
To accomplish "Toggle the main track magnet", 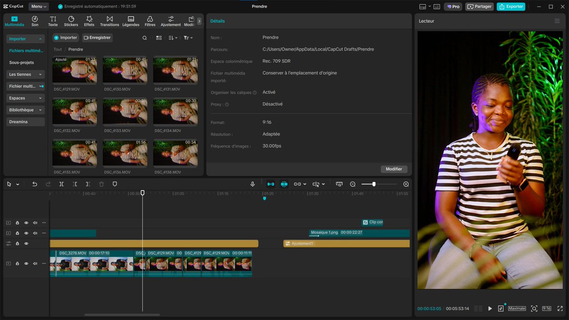I will (x=271, y=184).
